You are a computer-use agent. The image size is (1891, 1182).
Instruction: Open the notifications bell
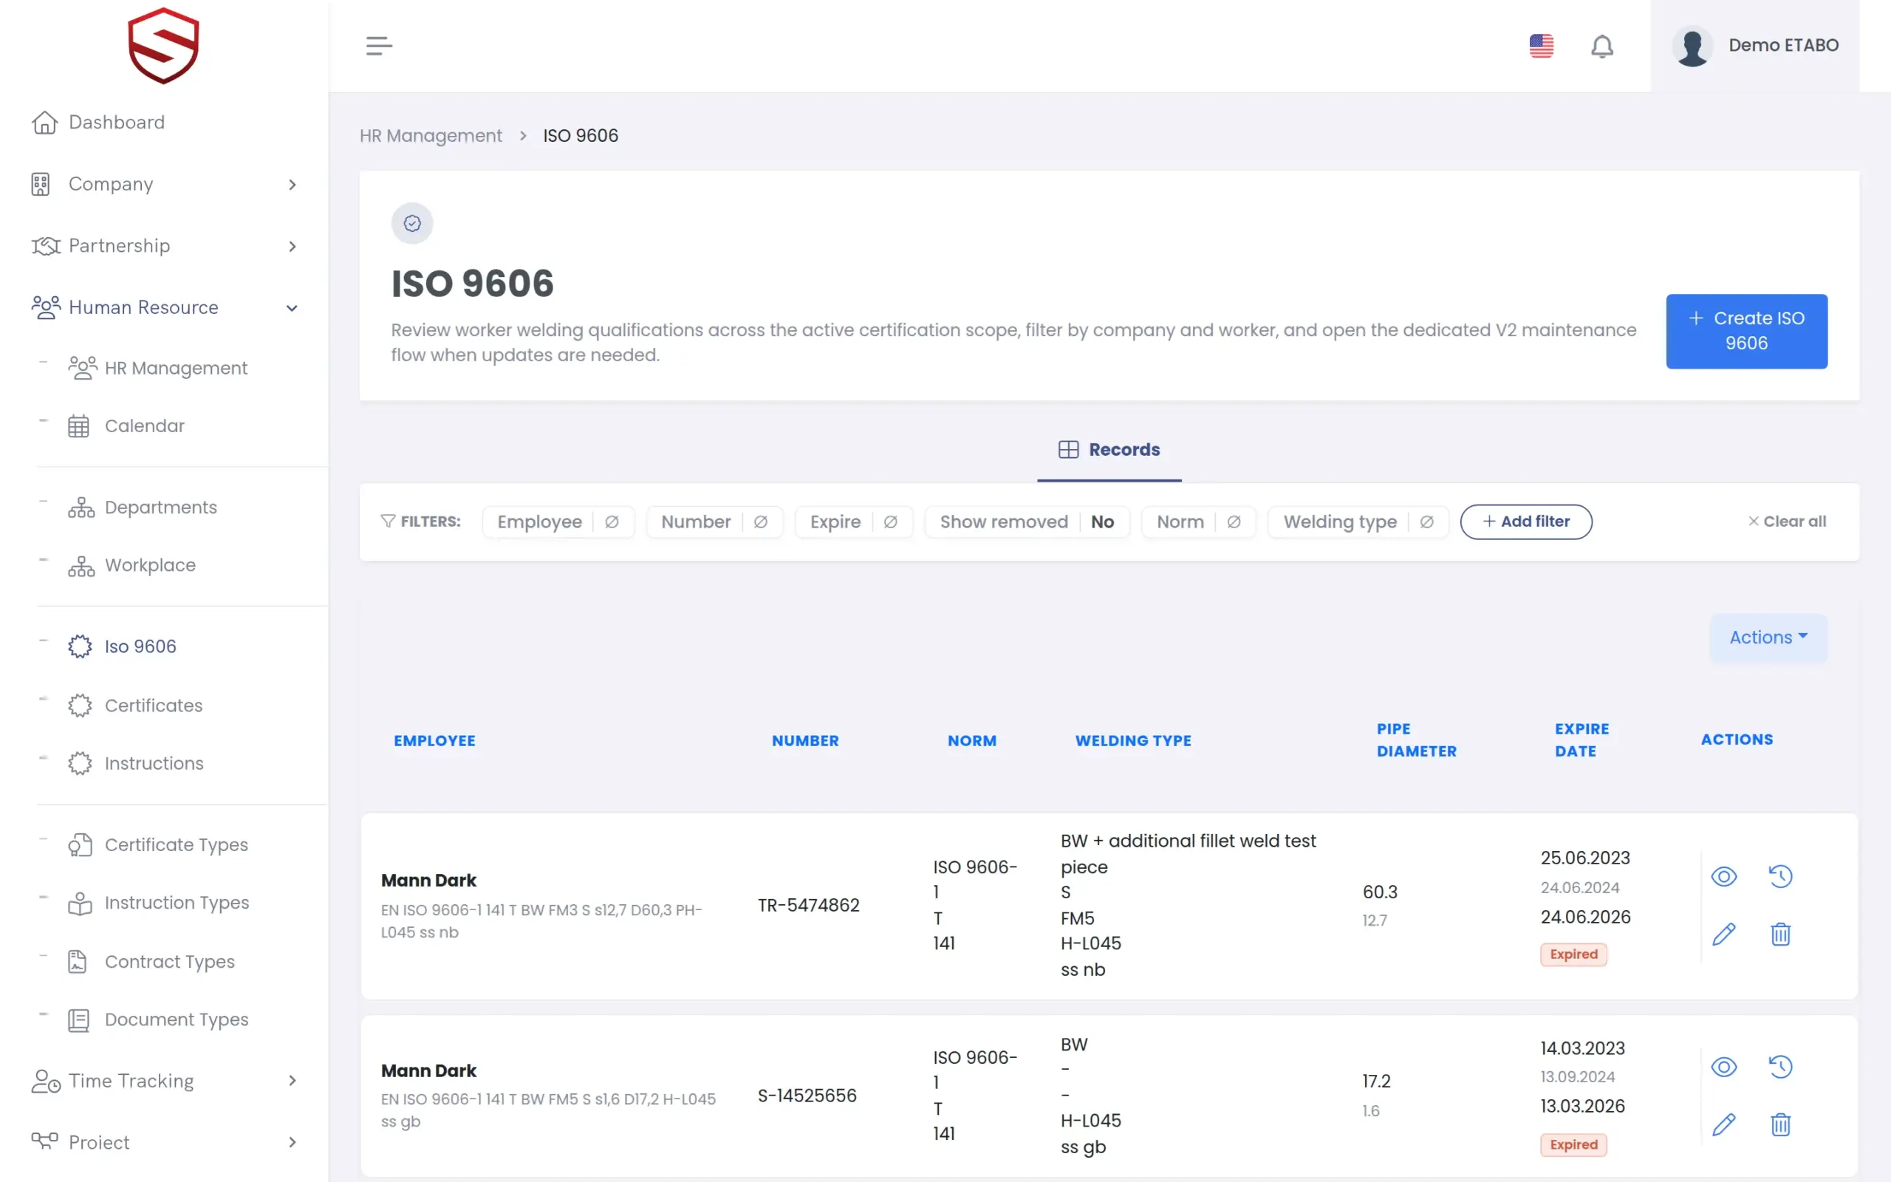point(1602,46)
